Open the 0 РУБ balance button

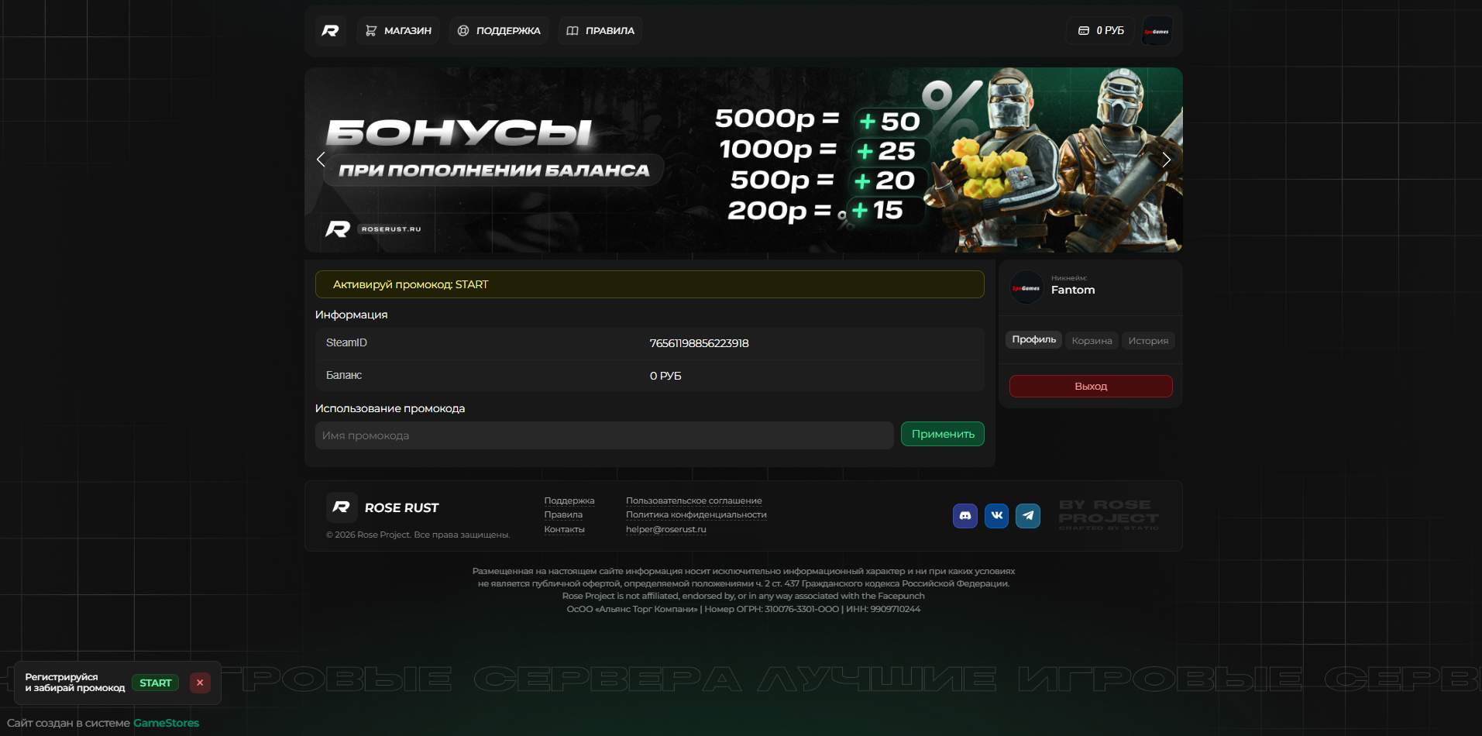[x=1100, y=31]
